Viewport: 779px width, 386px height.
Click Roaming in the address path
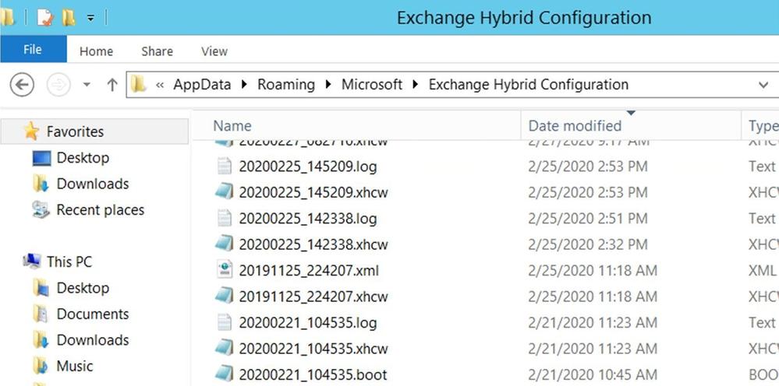[285, 85]
